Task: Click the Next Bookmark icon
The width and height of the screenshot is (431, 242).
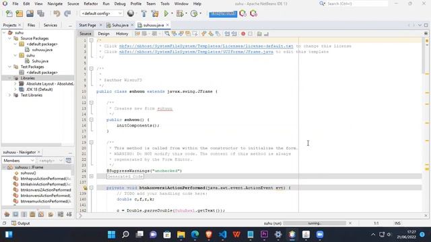Action: (x=211, y=34)
